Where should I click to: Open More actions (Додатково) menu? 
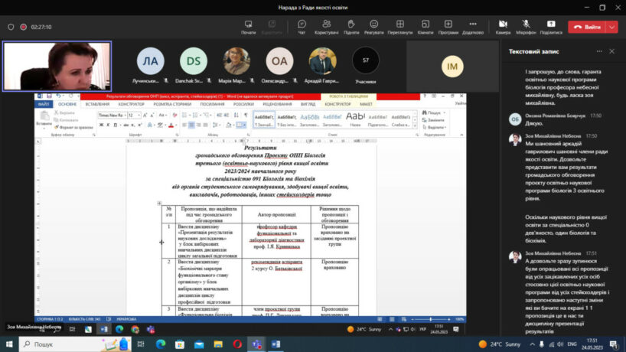472,26
